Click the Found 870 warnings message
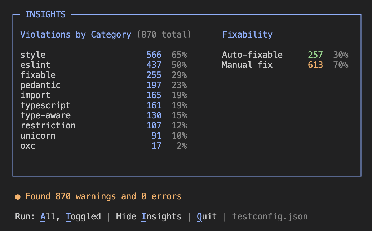The width and height of the screenshot is (372, 231). click(x=103, y=196)
